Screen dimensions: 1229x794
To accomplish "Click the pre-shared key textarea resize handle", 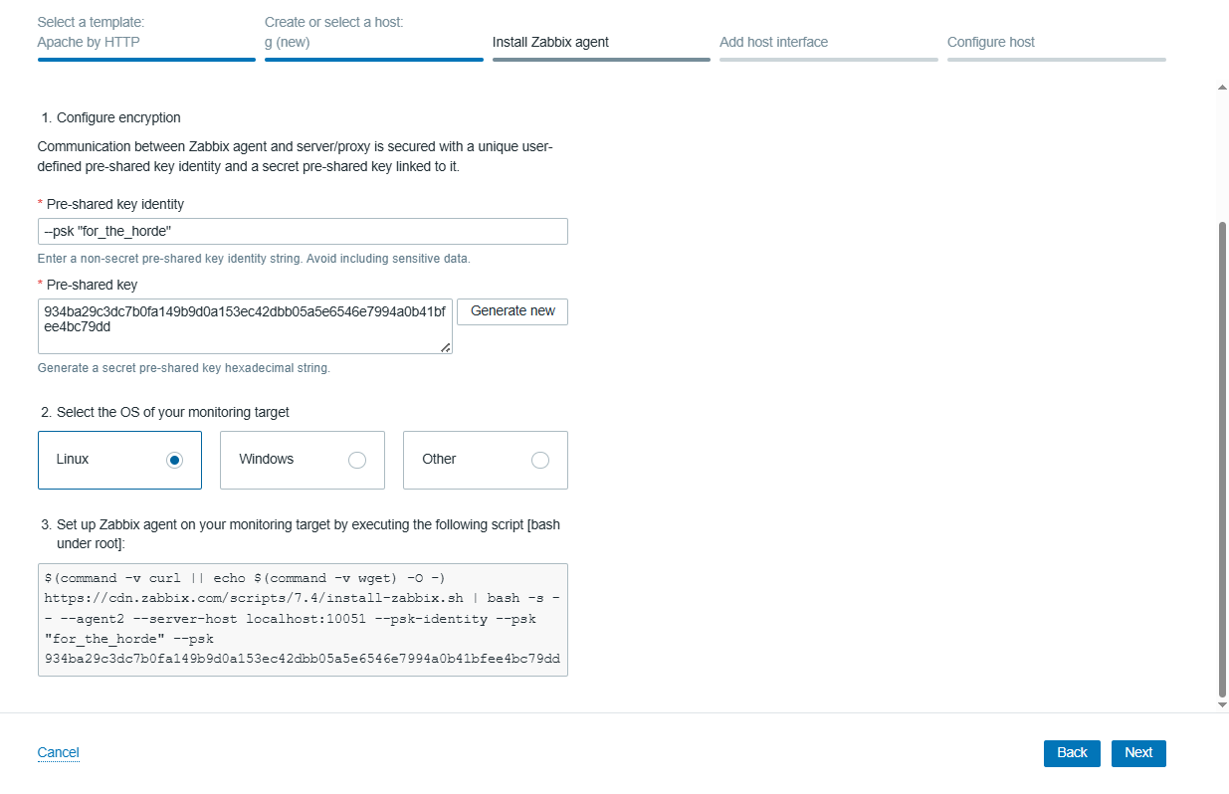I will [445, 347].
